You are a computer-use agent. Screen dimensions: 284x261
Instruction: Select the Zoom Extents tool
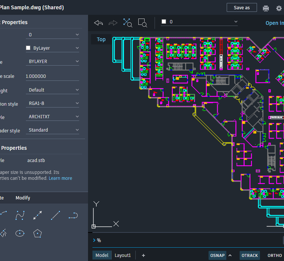coord(128,23)
